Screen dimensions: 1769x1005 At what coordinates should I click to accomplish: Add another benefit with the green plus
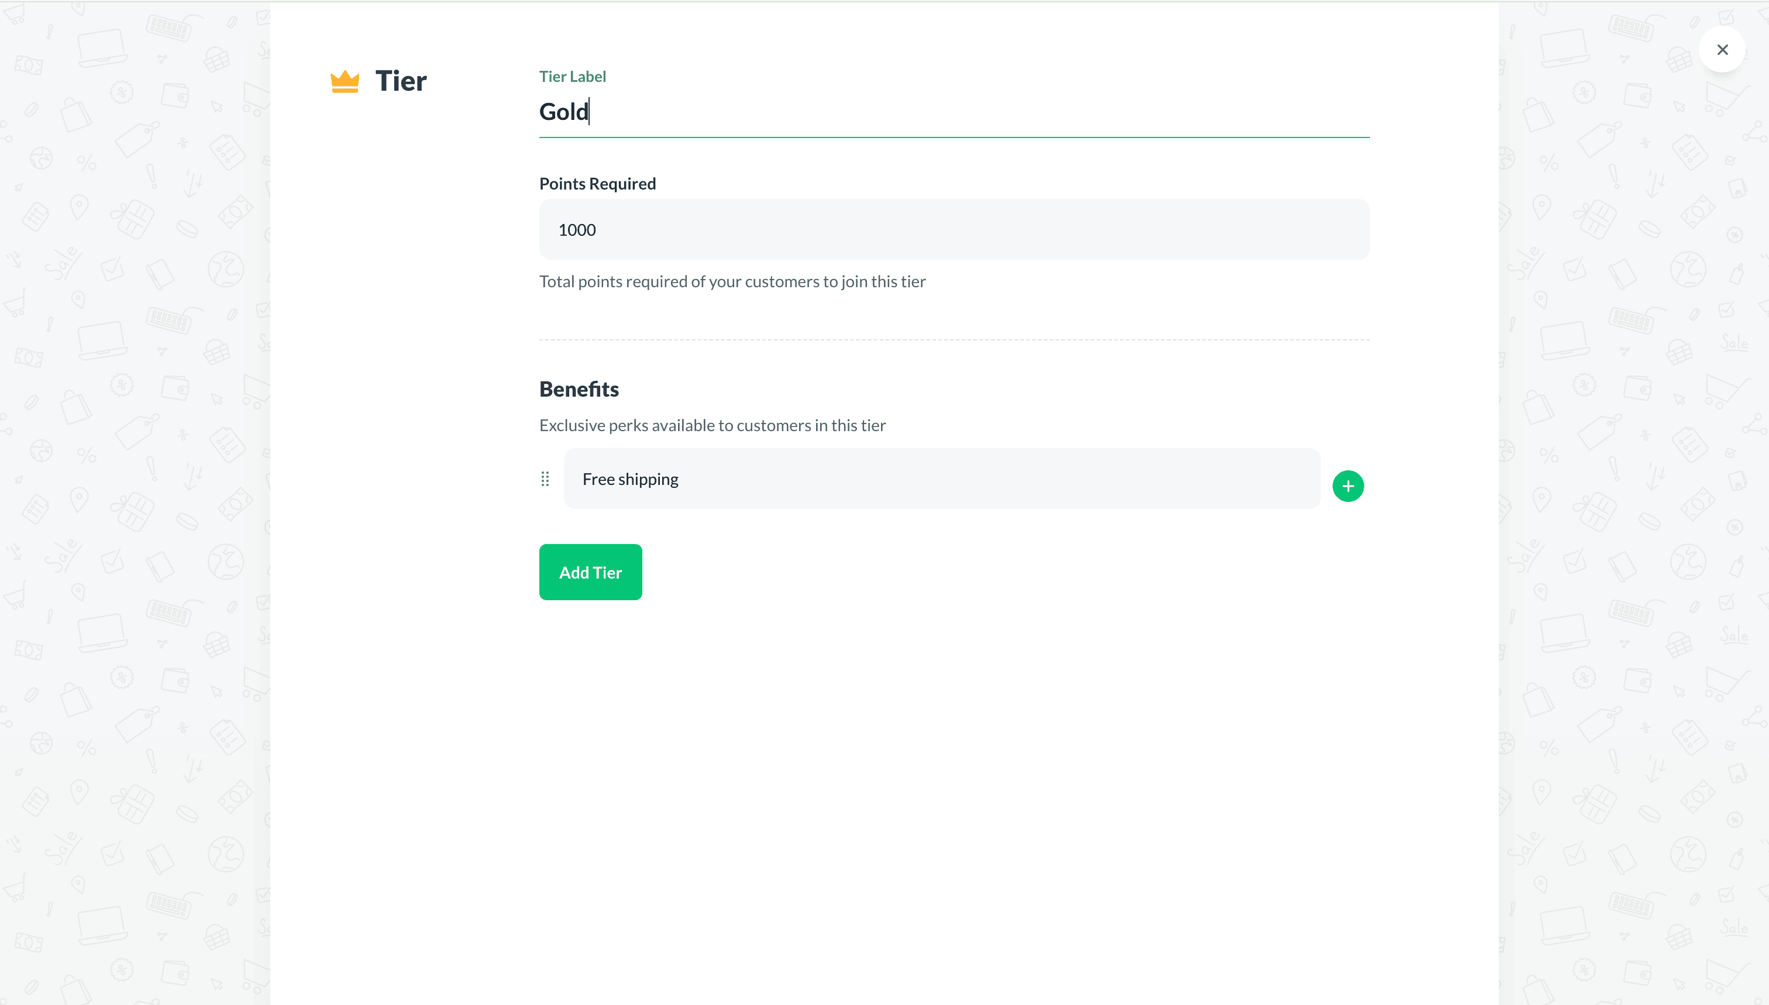1347,486
